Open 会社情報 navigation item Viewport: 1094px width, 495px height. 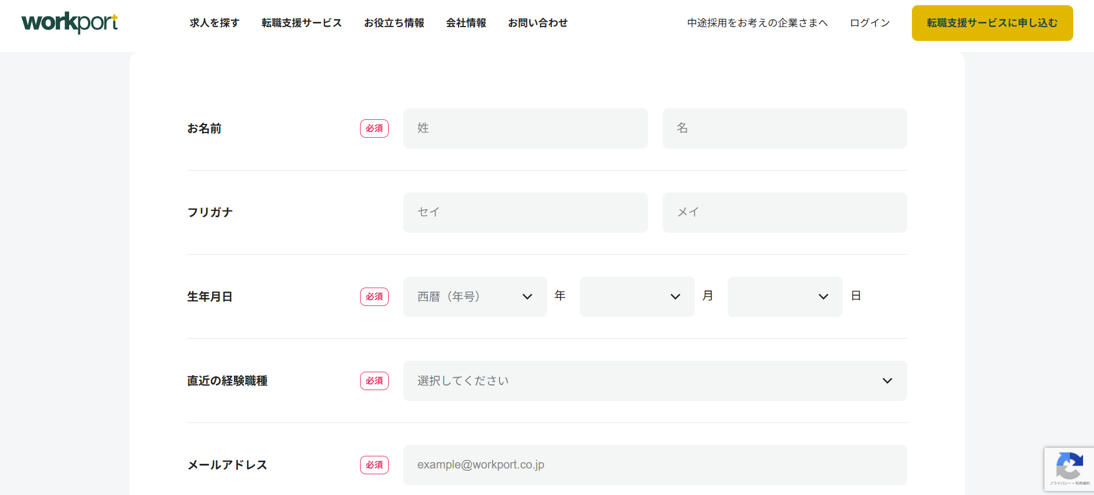point(466,23)
